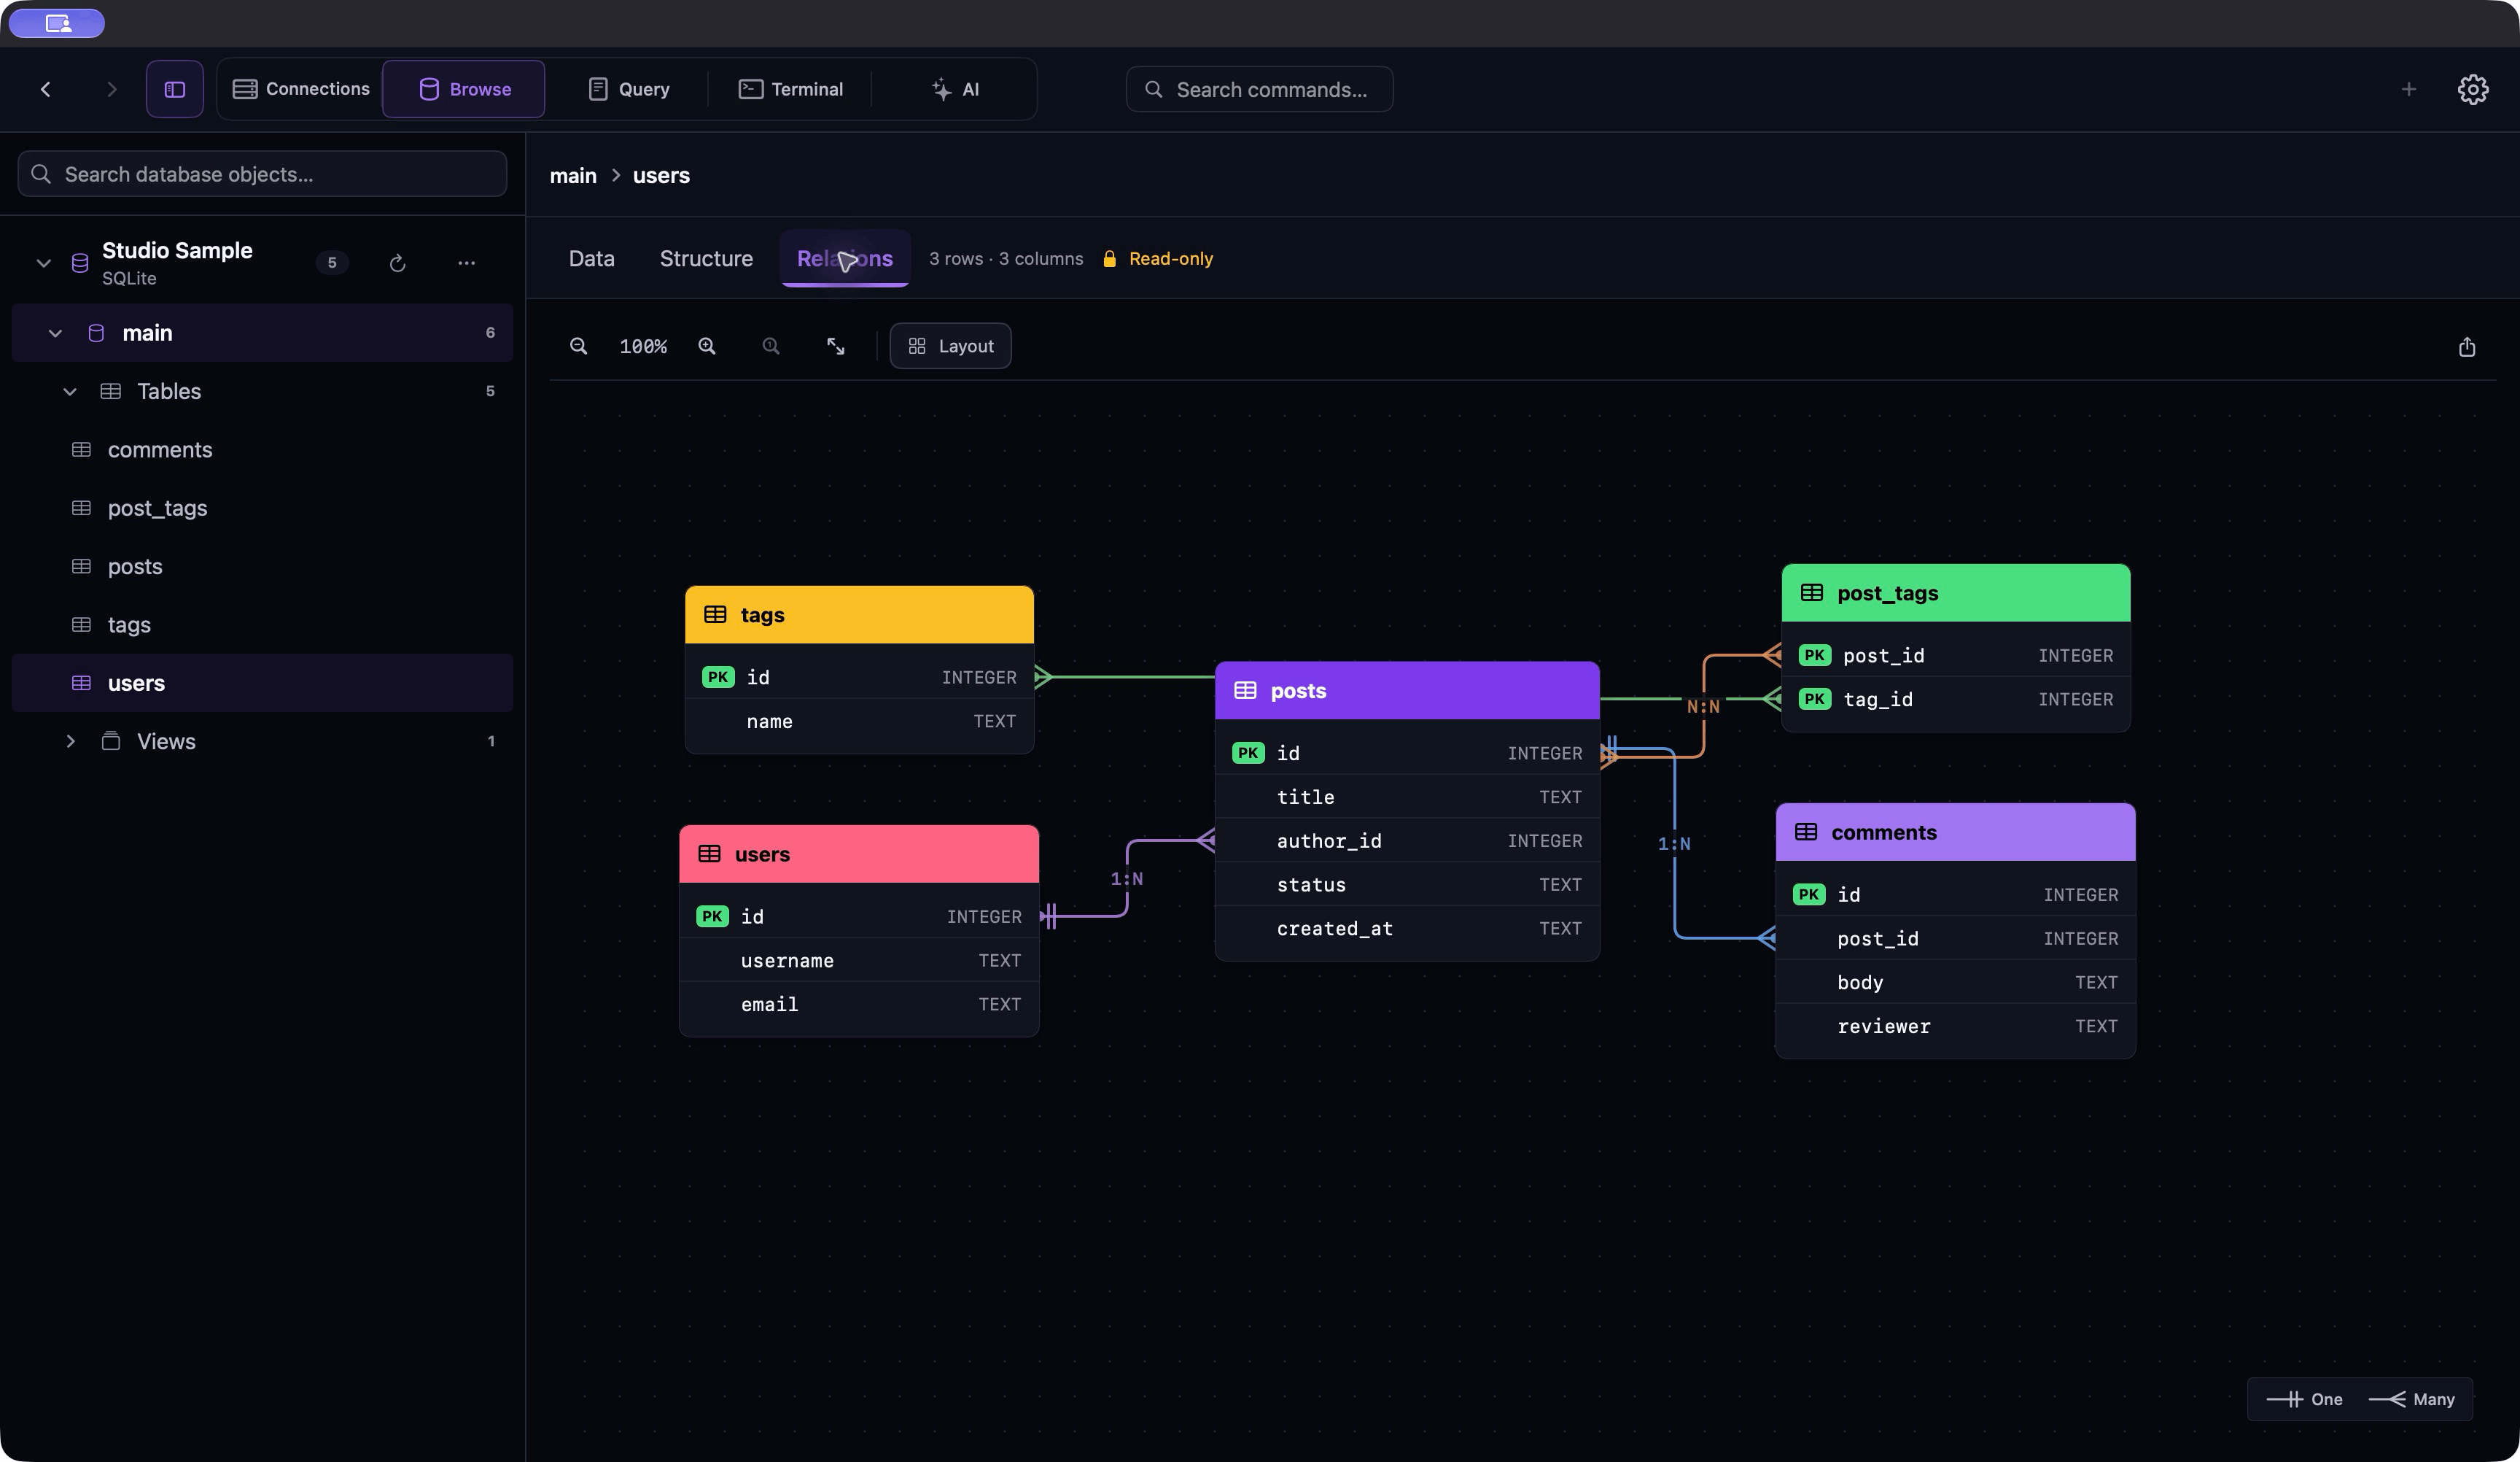Click the 100% zoom level value
The width and height of the screenshot is (2520, 1462).
click(643, 347)
